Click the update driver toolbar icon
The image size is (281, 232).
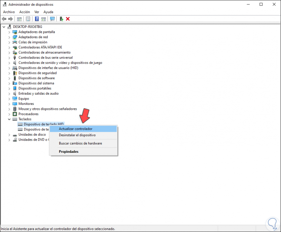coord(61,19)
